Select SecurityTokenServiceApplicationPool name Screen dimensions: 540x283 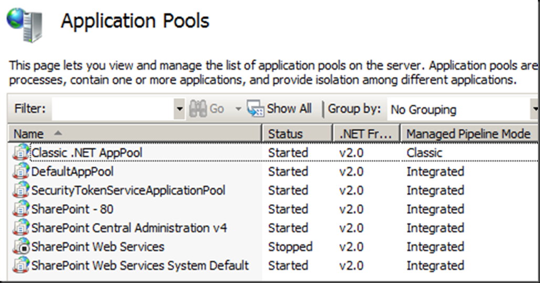(128, 191)
